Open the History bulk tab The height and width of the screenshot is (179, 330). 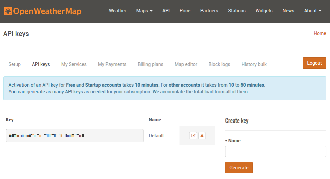(254, 64)
